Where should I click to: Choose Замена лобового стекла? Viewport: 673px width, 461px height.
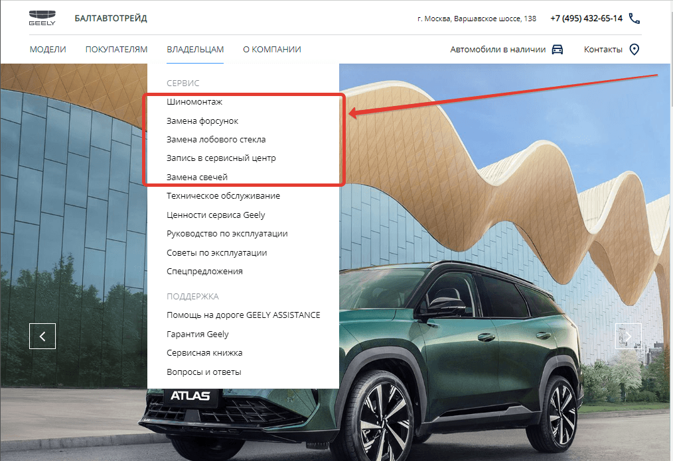216,140
